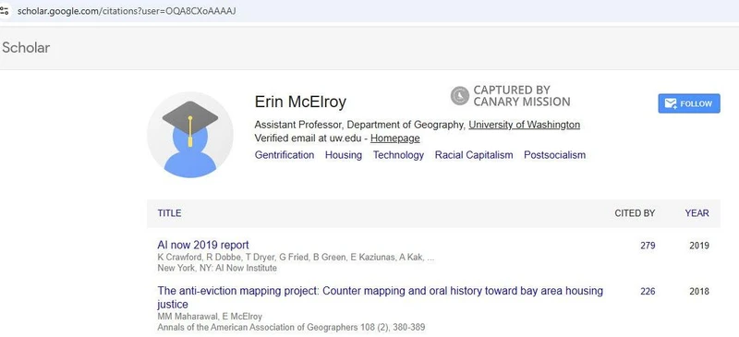Click the graduation cap profile avatar

[190, 135]
